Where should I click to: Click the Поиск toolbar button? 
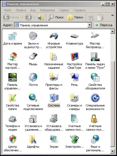point(56,17)
